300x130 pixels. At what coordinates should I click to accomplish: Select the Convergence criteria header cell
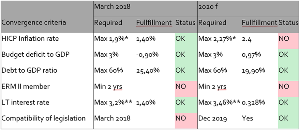33,22
